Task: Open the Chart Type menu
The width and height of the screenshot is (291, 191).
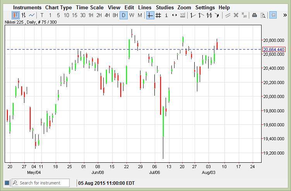Action: click(x=58, y=7)
